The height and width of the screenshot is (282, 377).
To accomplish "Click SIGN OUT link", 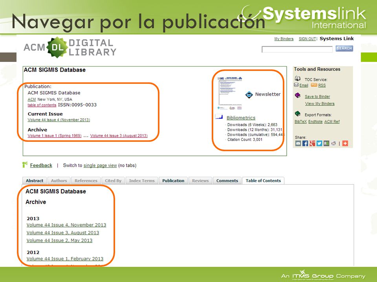I will click(307, 39).
